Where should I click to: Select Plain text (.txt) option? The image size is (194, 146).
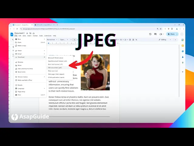[x=60, y=71]
